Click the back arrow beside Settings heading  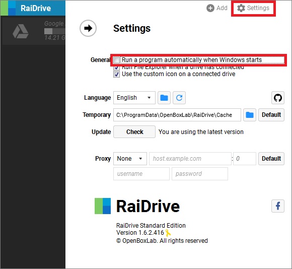[88, 28]
